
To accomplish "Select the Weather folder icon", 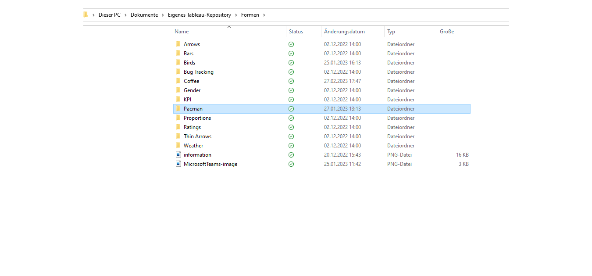I will (x=178, y=145).
